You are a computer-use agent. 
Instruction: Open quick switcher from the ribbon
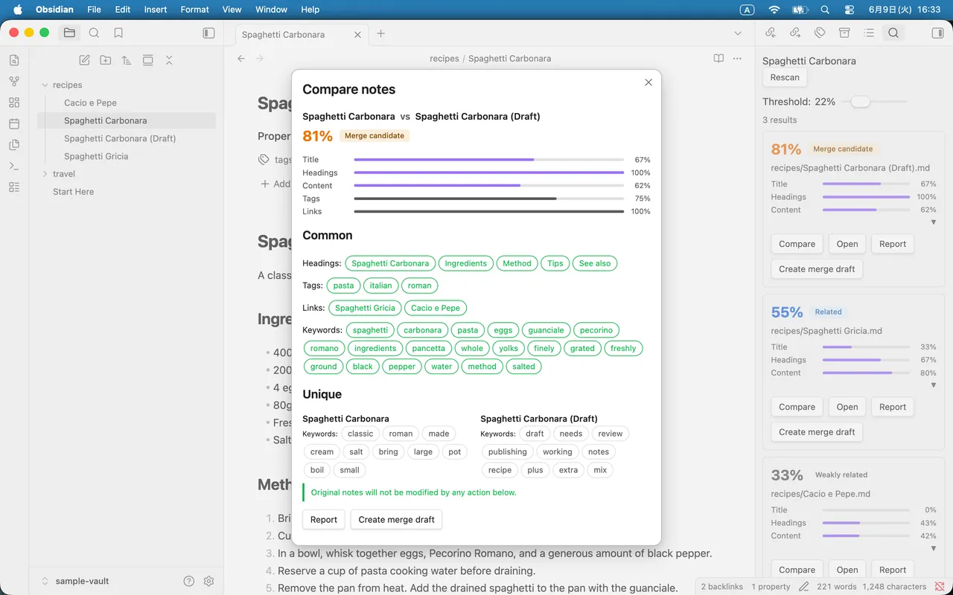tap(14, 60)
